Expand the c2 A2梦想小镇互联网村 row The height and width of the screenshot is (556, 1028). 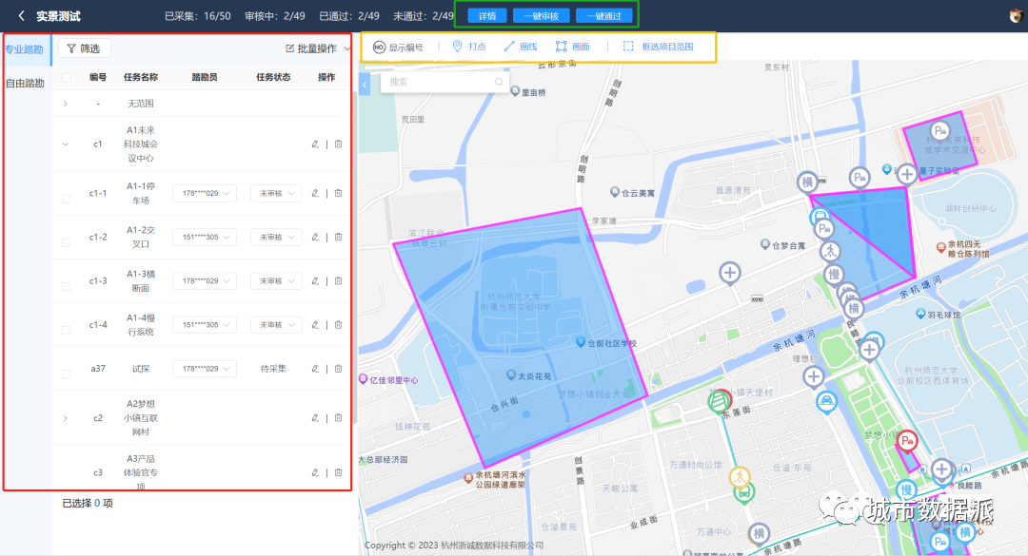point(65,418)
